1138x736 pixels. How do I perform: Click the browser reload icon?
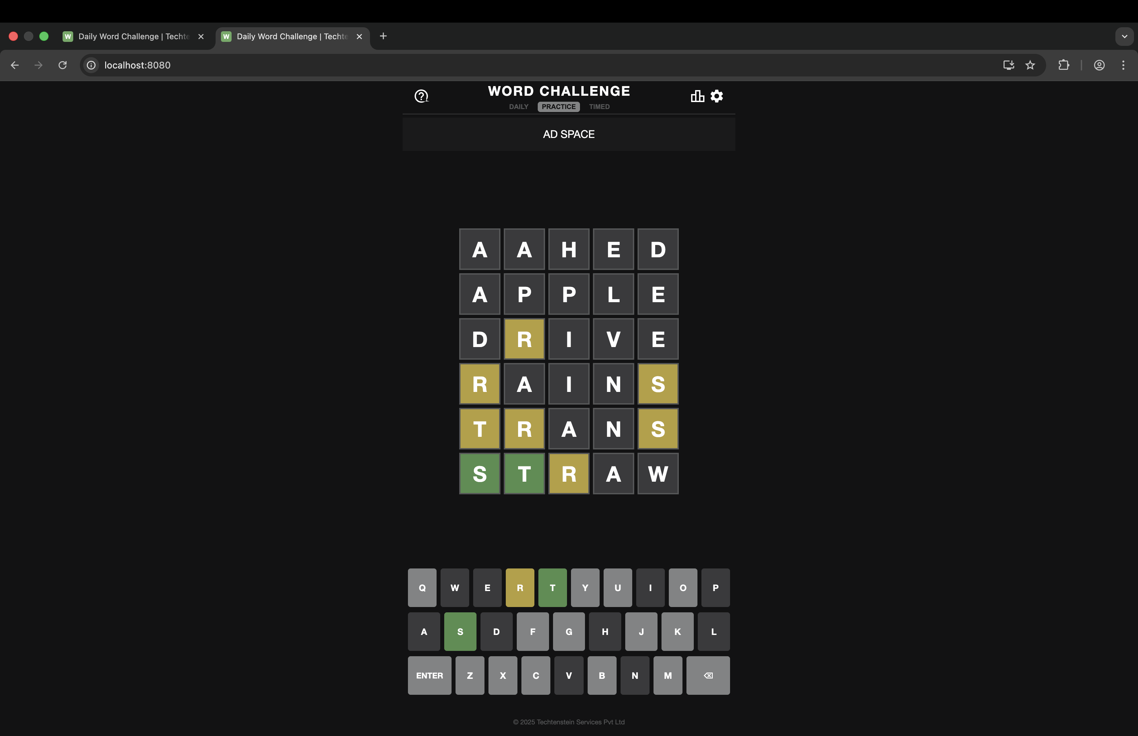[63, 65]
